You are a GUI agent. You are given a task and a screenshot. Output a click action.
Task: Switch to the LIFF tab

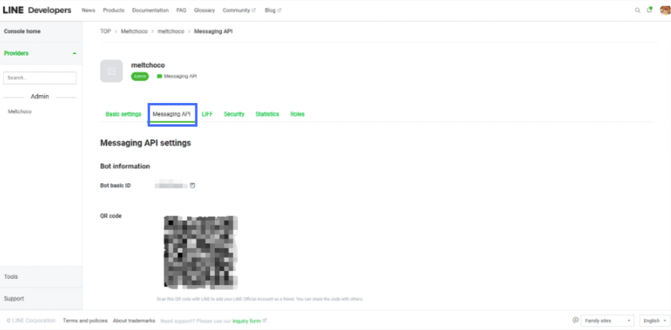click(x=207, y=114)
